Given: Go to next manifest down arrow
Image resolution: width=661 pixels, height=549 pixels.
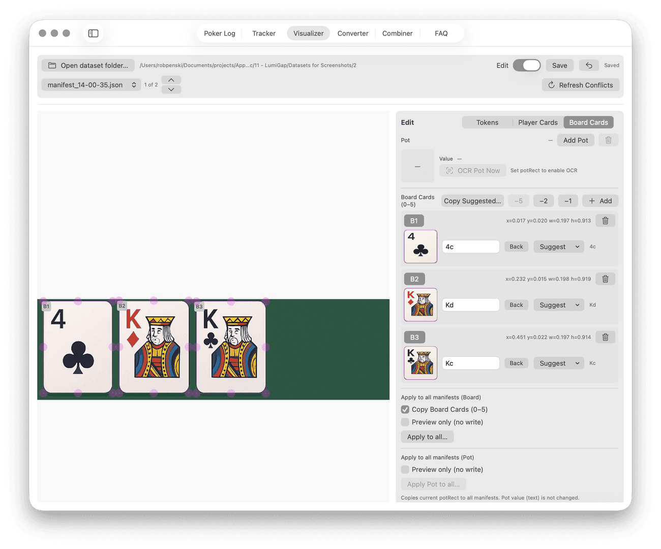Looking at the screenshot, I should point(171,89).
